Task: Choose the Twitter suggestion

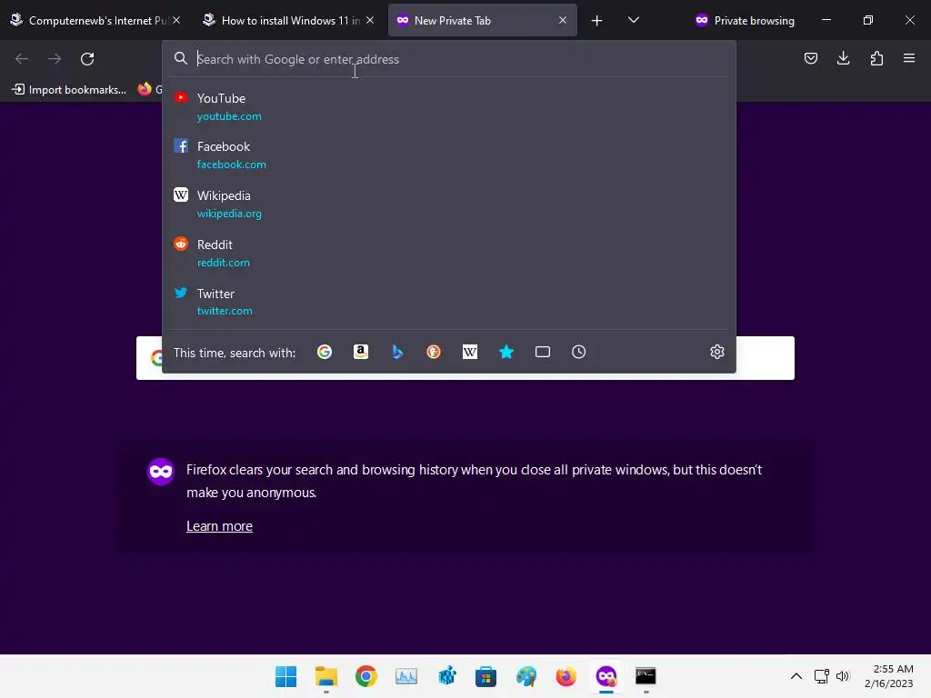Action: (449, 302)
